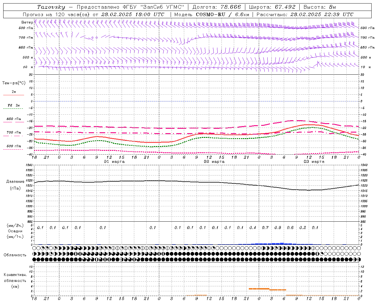
Task: Click the Тем-ра(°C) temperature panel label
Action: click(x=14, y=83)
